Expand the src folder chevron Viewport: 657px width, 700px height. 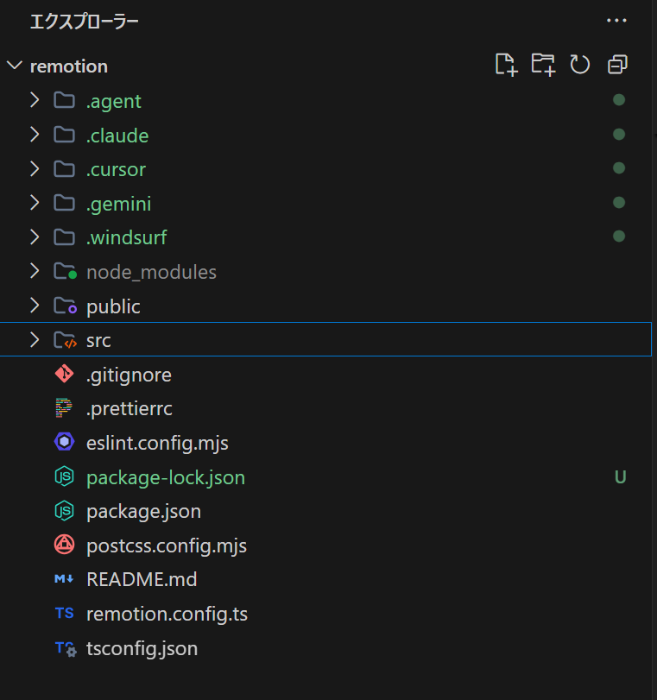[x=35, y=340]
